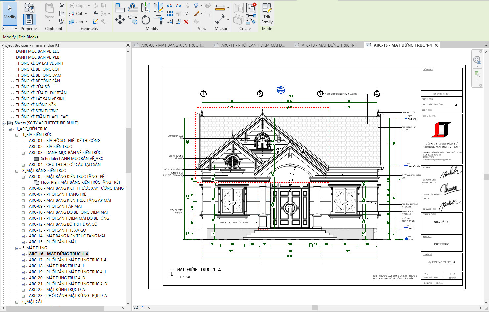Click Project Browser vertical scrollbar
The height and width of the screenshot is (312, 489).
tap(128, 151)
